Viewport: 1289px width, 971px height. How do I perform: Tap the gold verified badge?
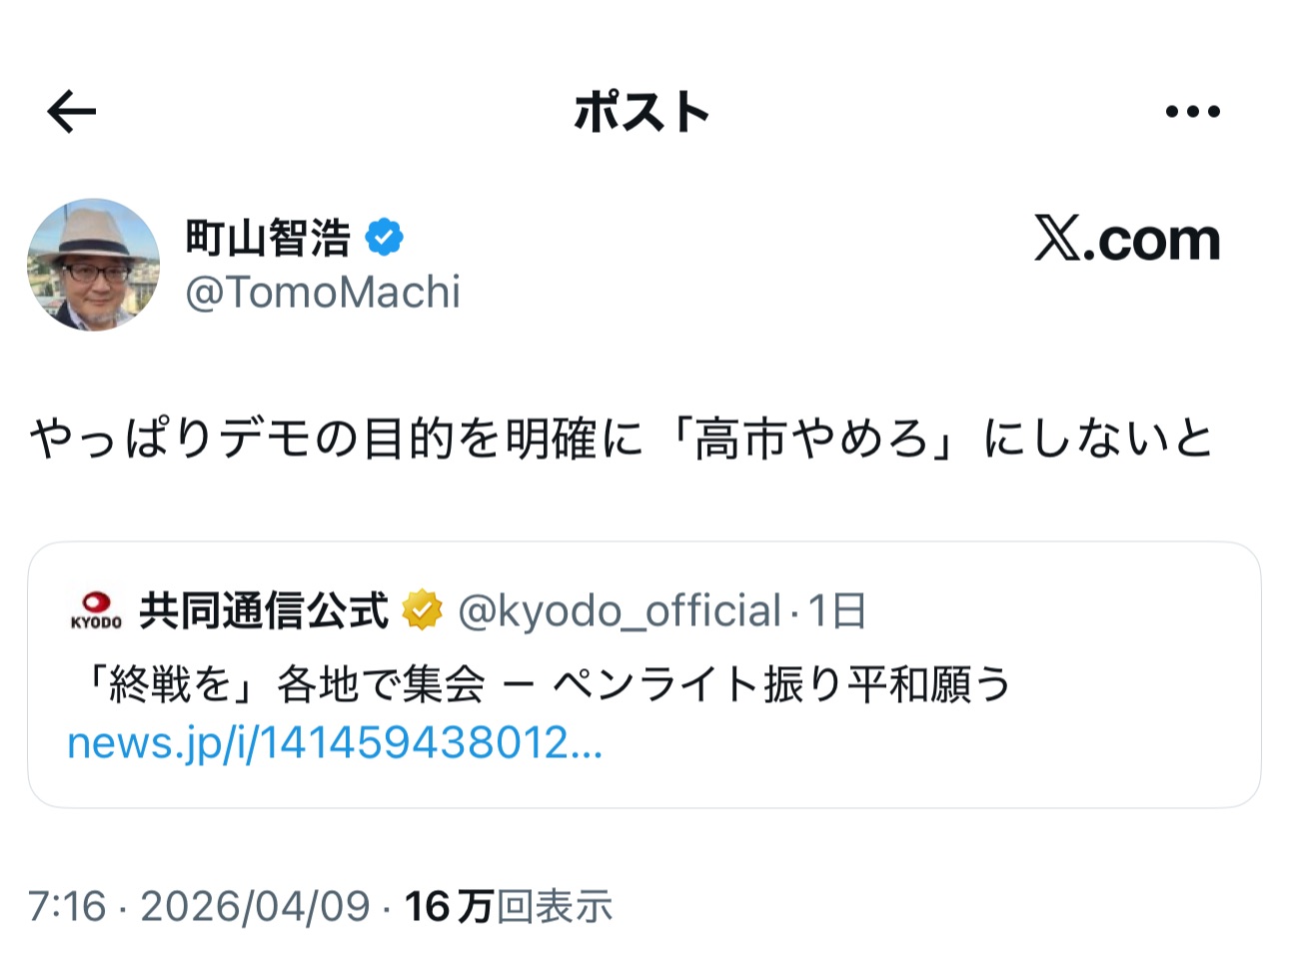pyautogui.click(x=422, y=610)
